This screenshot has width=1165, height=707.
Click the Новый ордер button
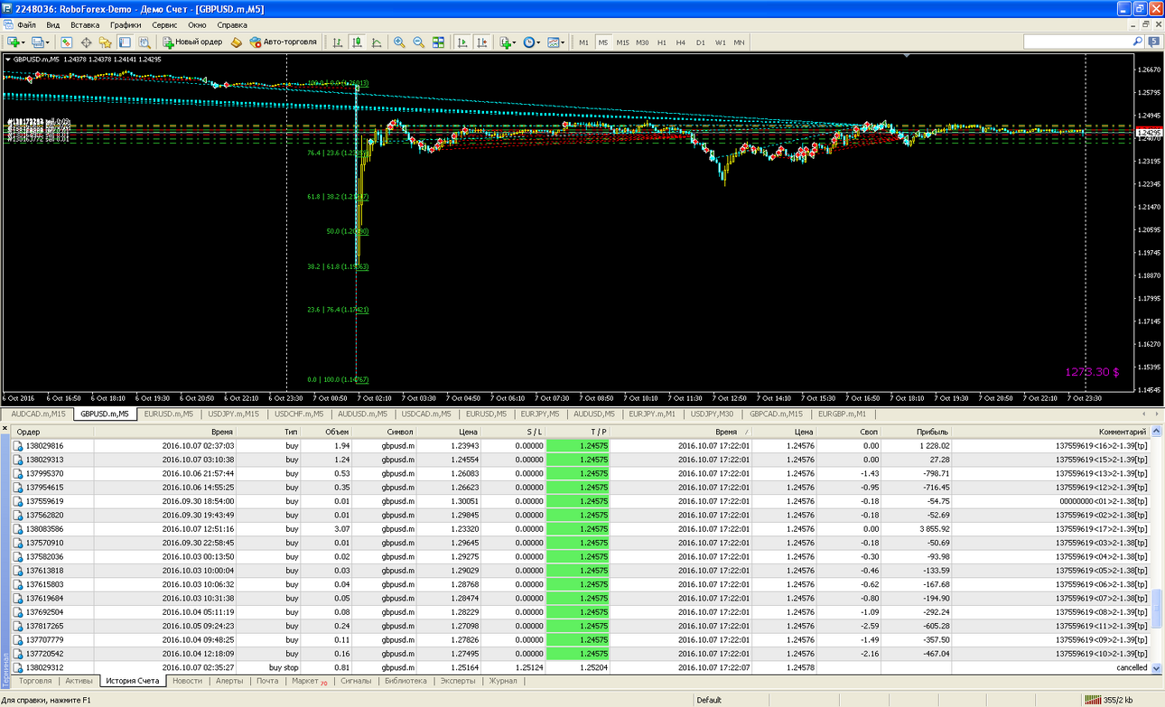[x=192, y=42]
